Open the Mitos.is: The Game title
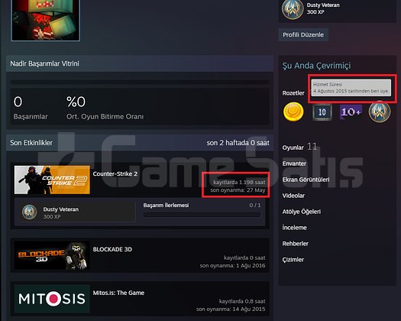This screenshot has height=321, width=401. click(118, 293)
